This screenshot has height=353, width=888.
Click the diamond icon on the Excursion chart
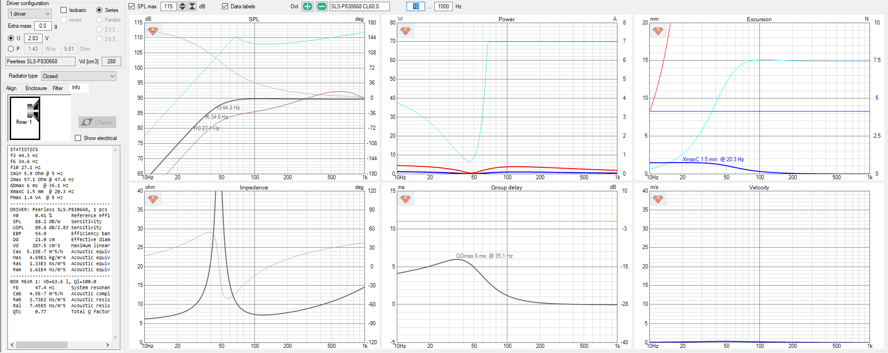pos(658,31)
